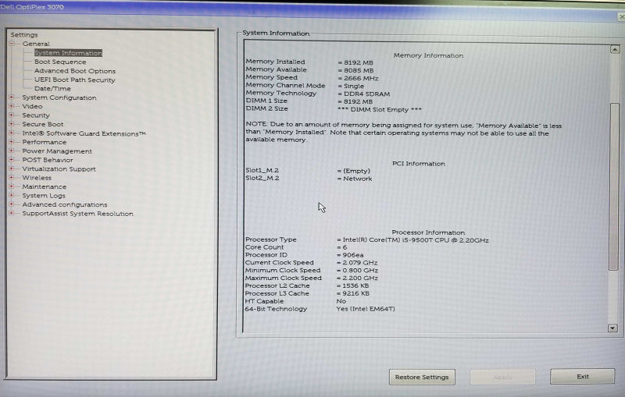Click the scroll down arrow
This screenshot has height=397, width=625.
pos(612,328)
